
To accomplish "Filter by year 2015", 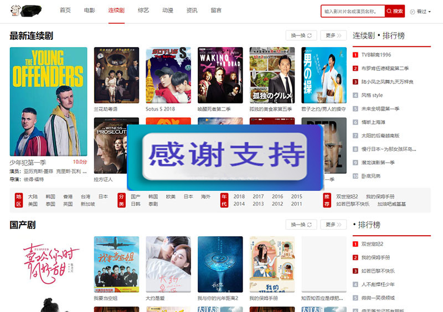I will [297, 196].
